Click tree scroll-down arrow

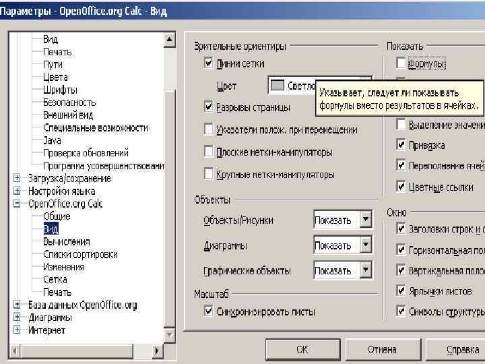[169, 335]
